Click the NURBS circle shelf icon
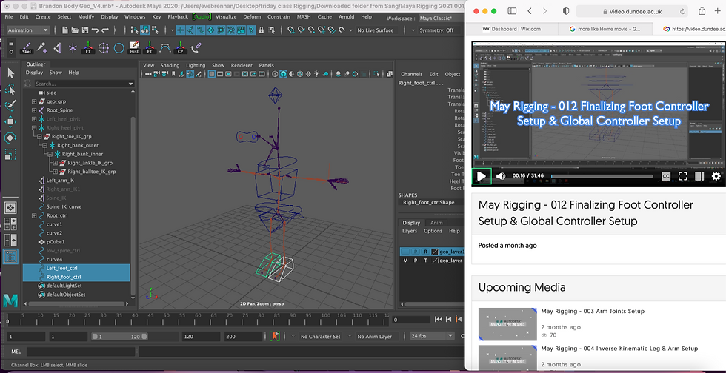Image resolution: width=726 pixels, height=373 pixels. pos(119,48)
